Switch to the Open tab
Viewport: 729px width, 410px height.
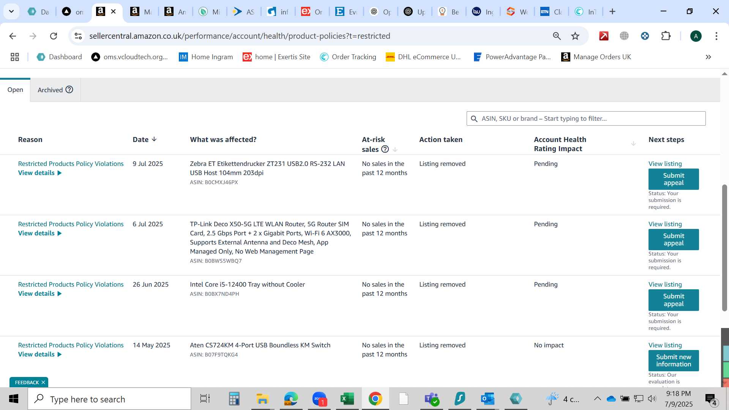[15, 90]
